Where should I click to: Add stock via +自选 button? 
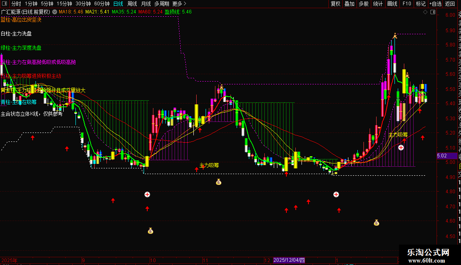point(436,4)
